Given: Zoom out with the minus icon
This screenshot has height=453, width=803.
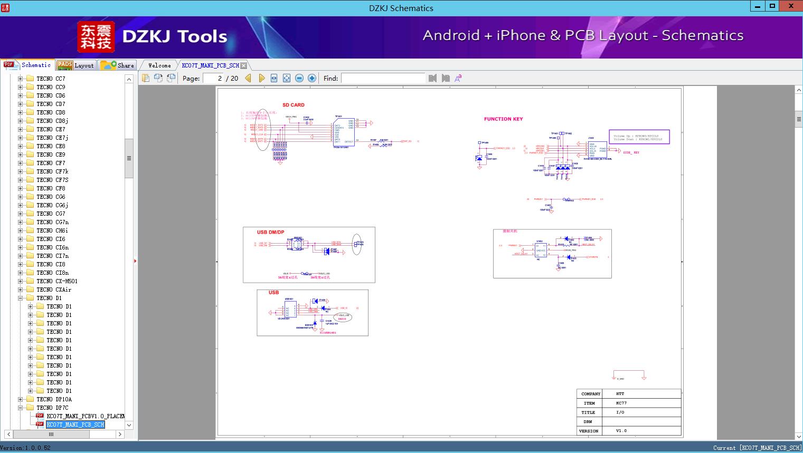Looking at the screenshot, I should click(x=299, y=78).
